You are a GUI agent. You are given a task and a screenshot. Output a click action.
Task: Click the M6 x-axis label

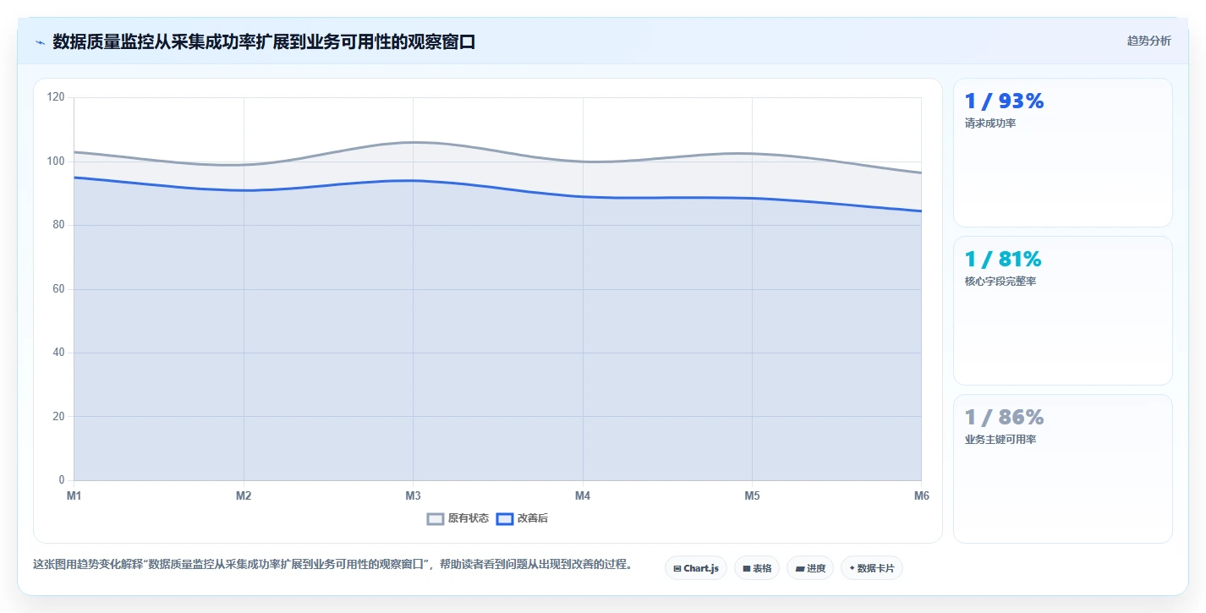pos(922,496)
